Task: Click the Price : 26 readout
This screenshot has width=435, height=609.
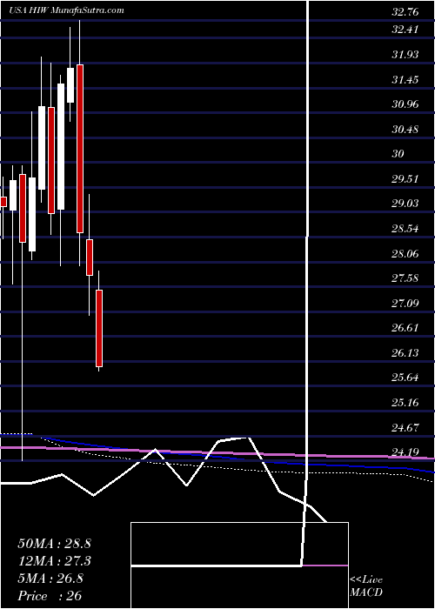Action: coord(50,596)
